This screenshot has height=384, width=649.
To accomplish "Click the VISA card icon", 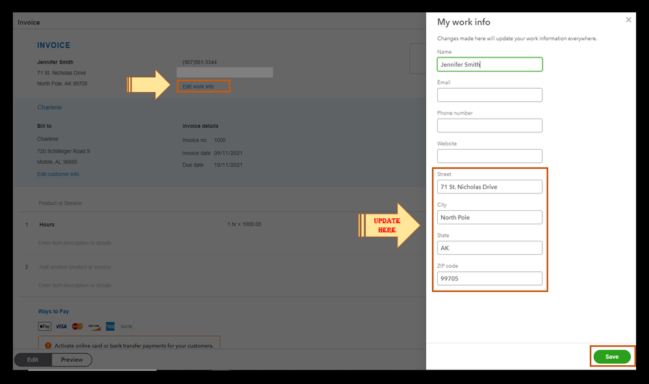I will coord(61,326).
